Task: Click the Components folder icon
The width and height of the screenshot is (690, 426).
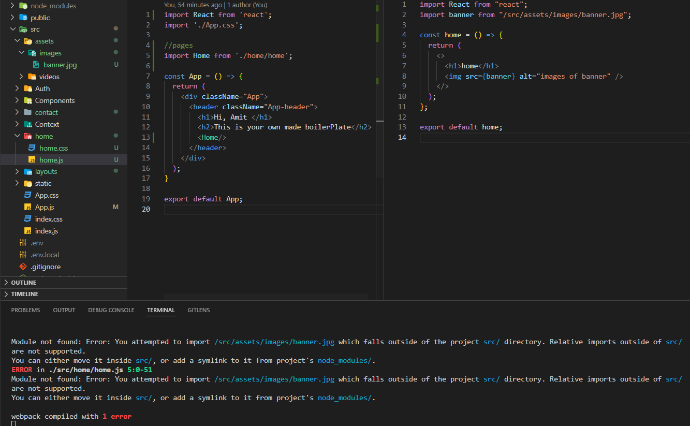Action: point(27,101)
